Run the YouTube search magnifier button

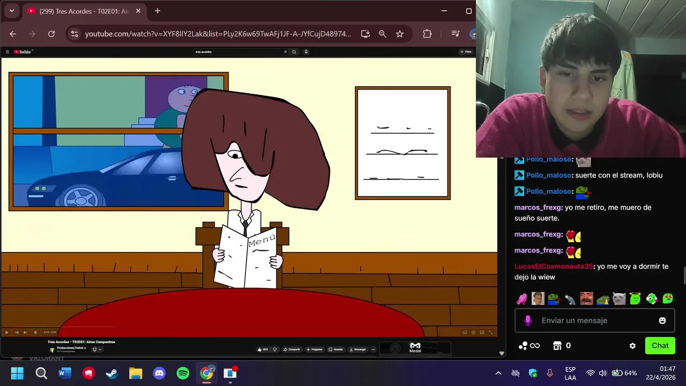tap(294, 52)
